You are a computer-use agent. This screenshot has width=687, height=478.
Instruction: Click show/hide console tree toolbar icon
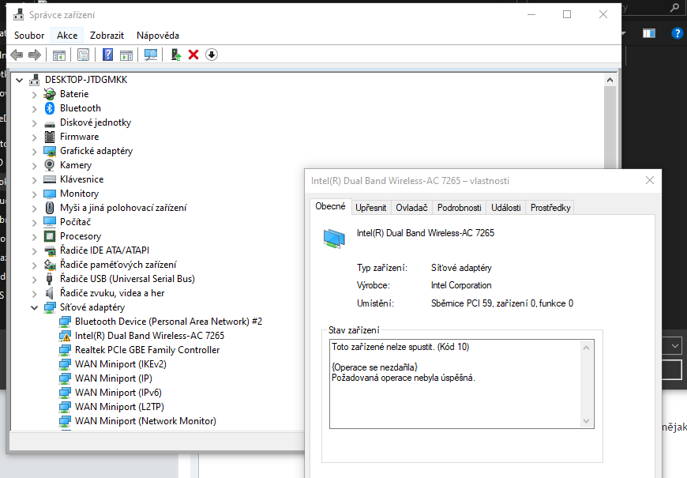pyautogui.click(x=58, y=55)
